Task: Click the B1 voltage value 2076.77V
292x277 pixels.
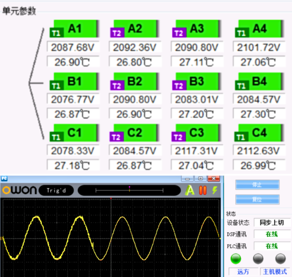Action: coord(73,99)
